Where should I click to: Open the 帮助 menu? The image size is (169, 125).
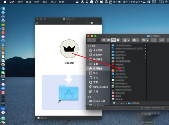point(62,2)
